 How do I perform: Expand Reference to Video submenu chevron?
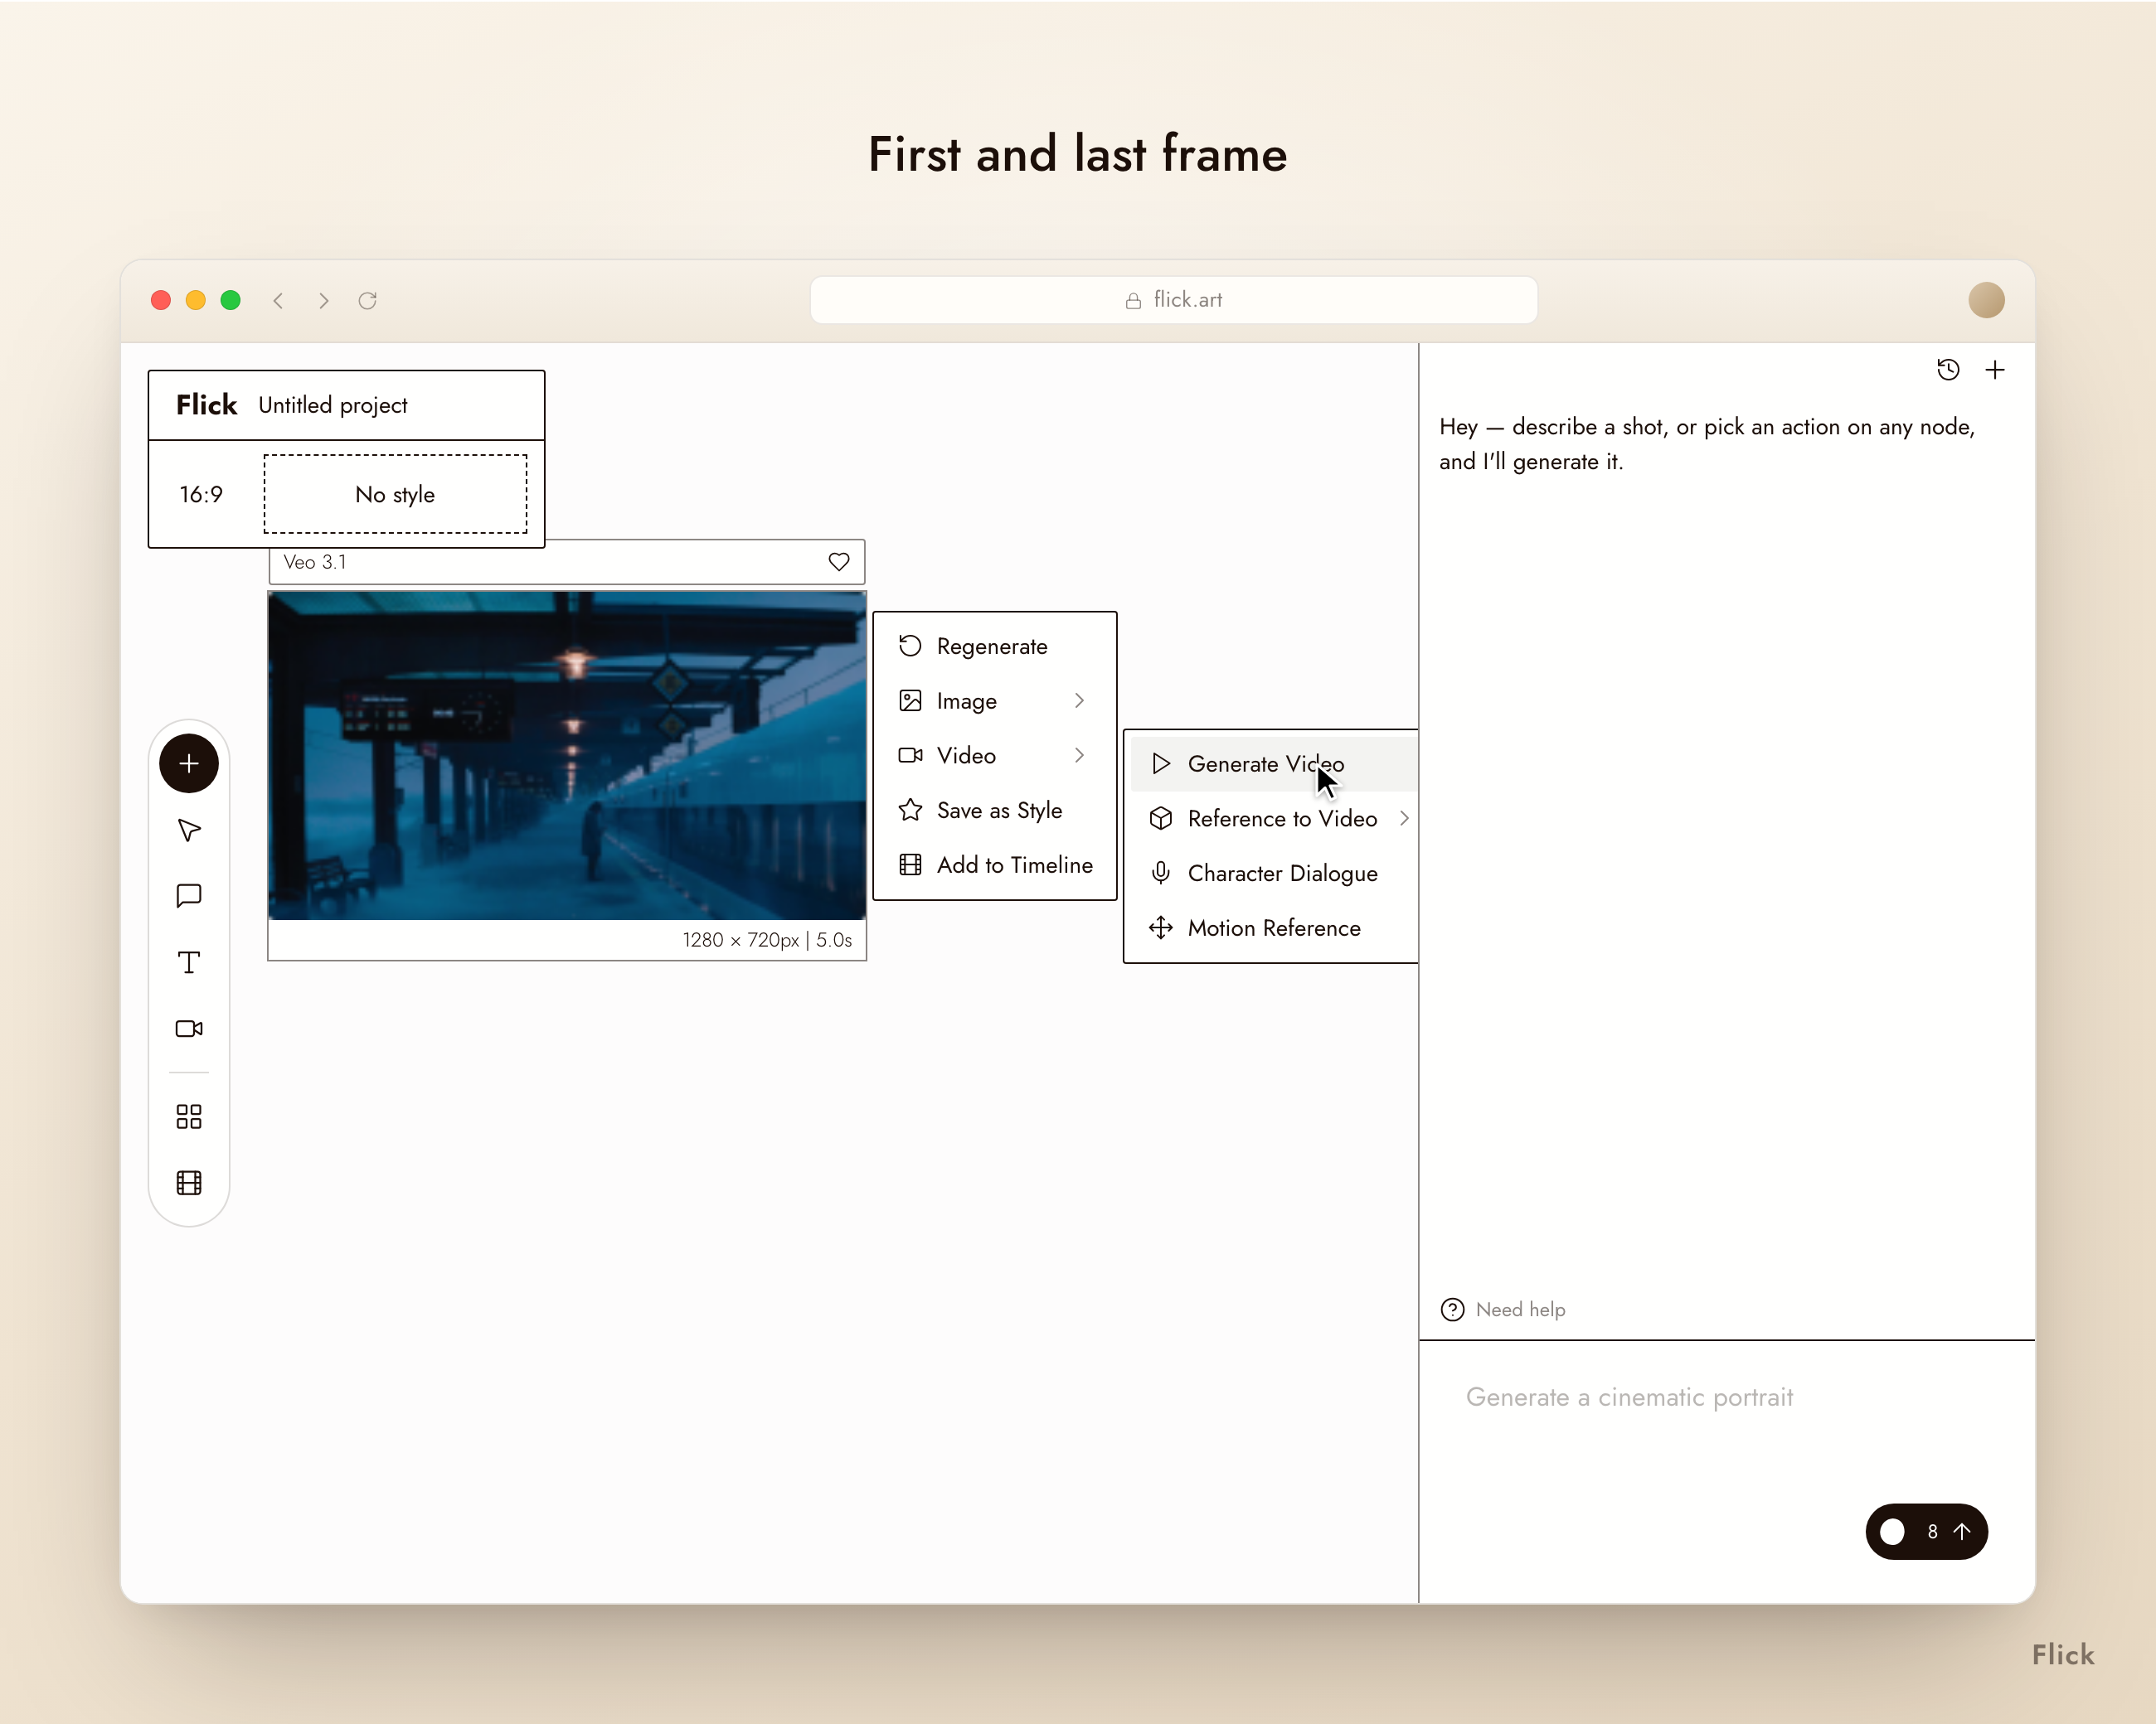(1404, 819)
